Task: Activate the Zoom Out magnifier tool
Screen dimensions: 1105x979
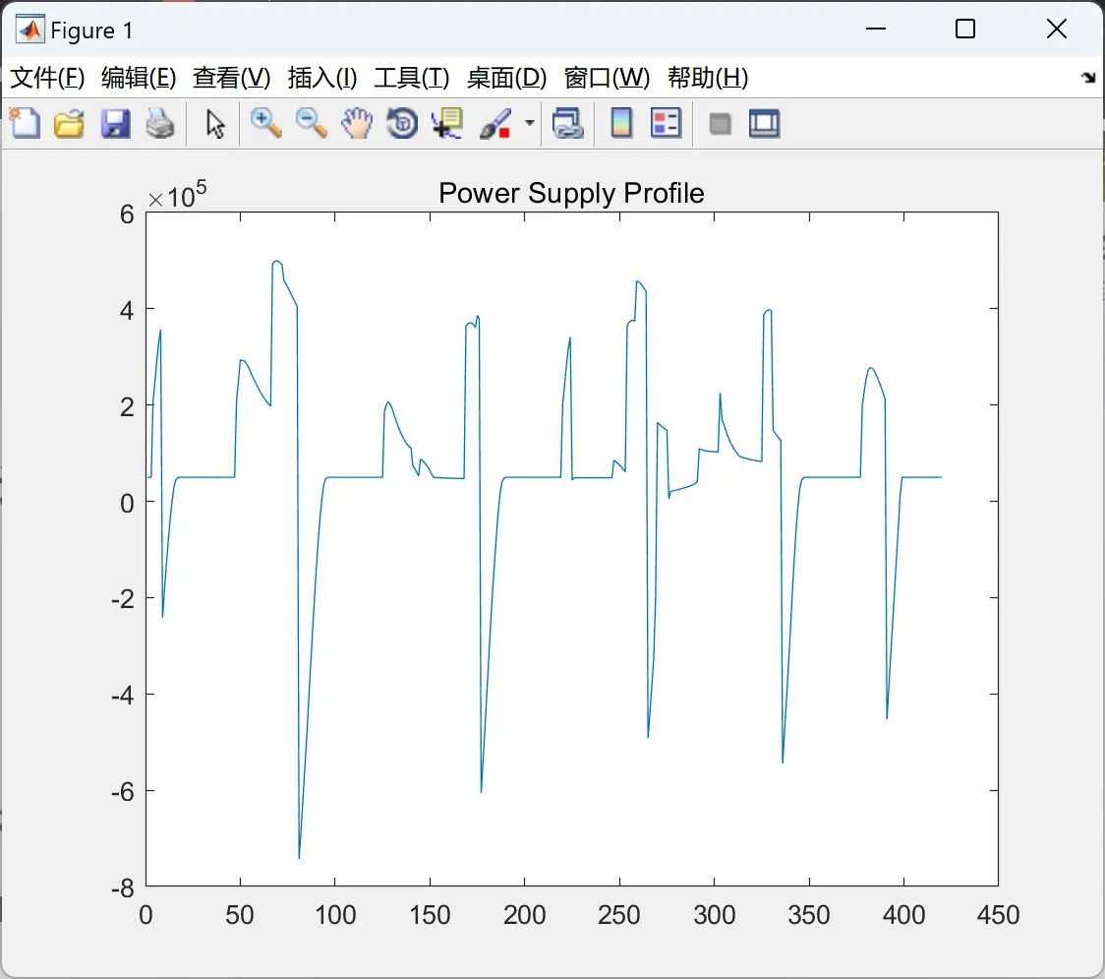Action: [311, 123]
